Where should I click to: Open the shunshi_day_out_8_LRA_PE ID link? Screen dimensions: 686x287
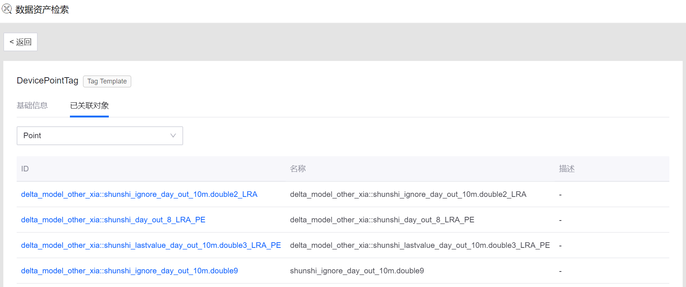(113, 220)
